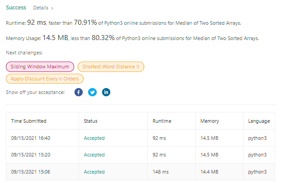The width and height of the screenshot is (281, 183).
Task: Select the Status column header
Action: pos(90,121)
